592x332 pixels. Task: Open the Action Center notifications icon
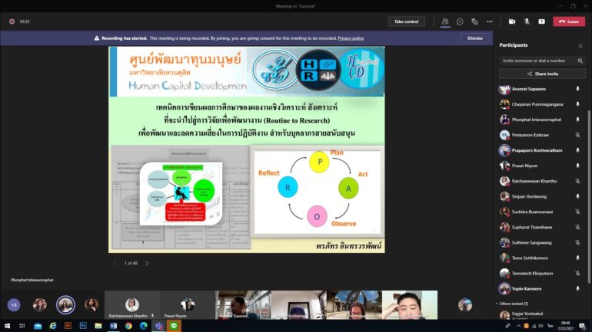click(x=583, y=326)
